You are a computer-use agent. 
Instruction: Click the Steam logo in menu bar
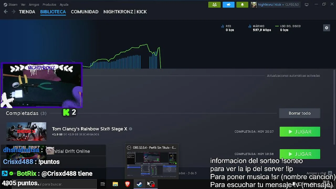pyautogui.click(x=5, y=4)
